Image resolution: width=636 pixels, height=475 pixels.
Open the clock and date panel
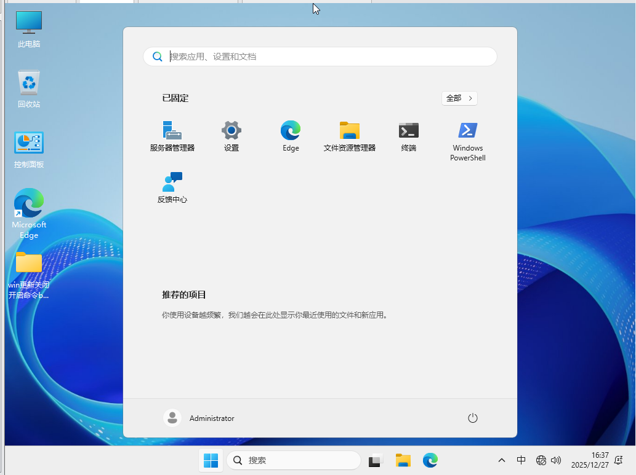coord(590,460)
